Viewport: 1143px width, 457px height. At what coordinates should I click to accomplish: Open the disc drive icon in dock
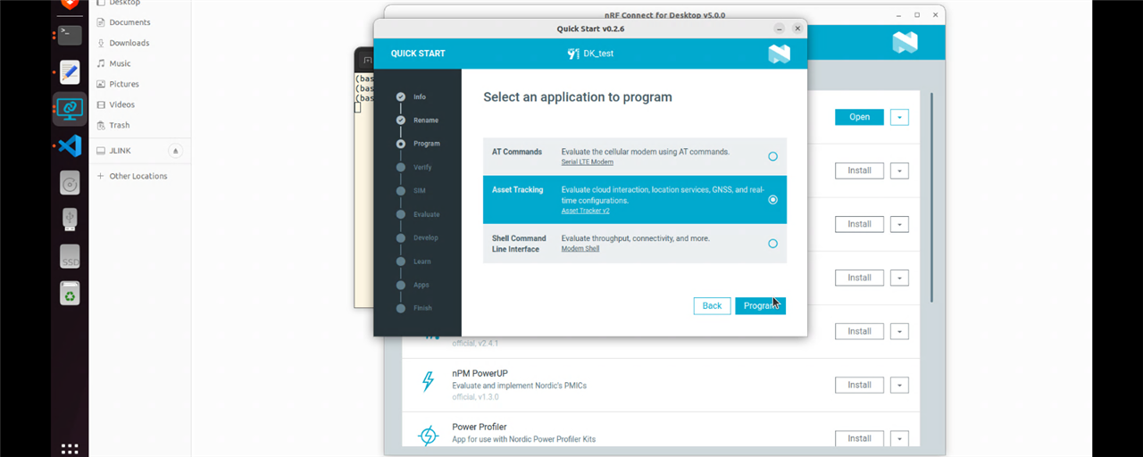coord(70,183)
